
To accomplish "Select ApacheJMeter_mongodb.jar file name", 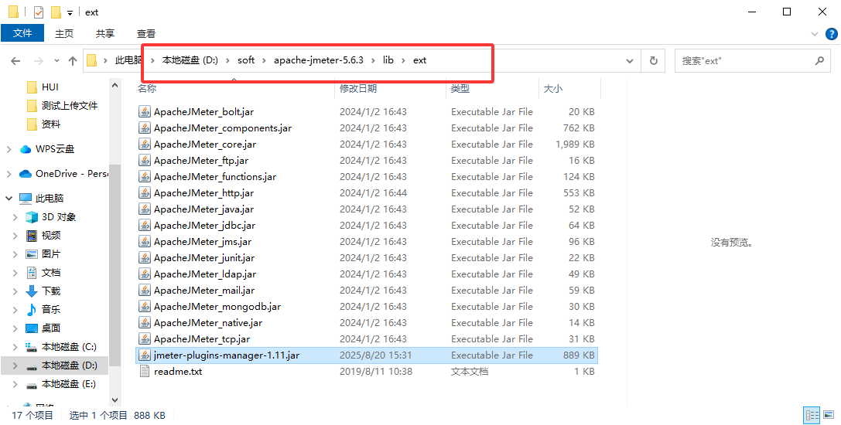I will (217, 306).
